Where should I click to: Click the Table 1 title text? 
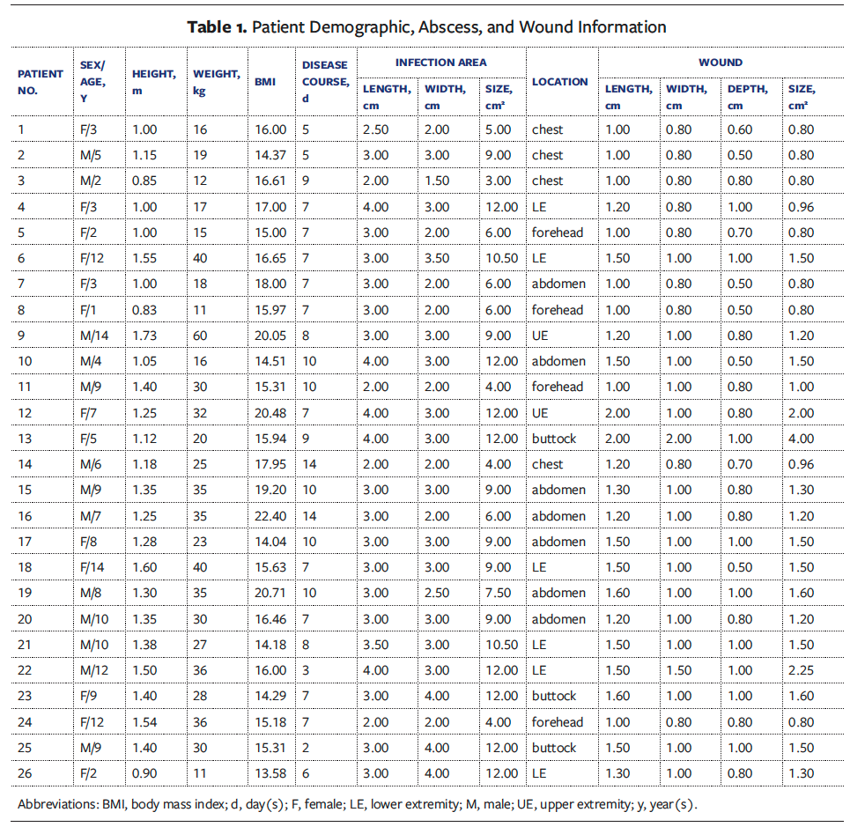426,26
